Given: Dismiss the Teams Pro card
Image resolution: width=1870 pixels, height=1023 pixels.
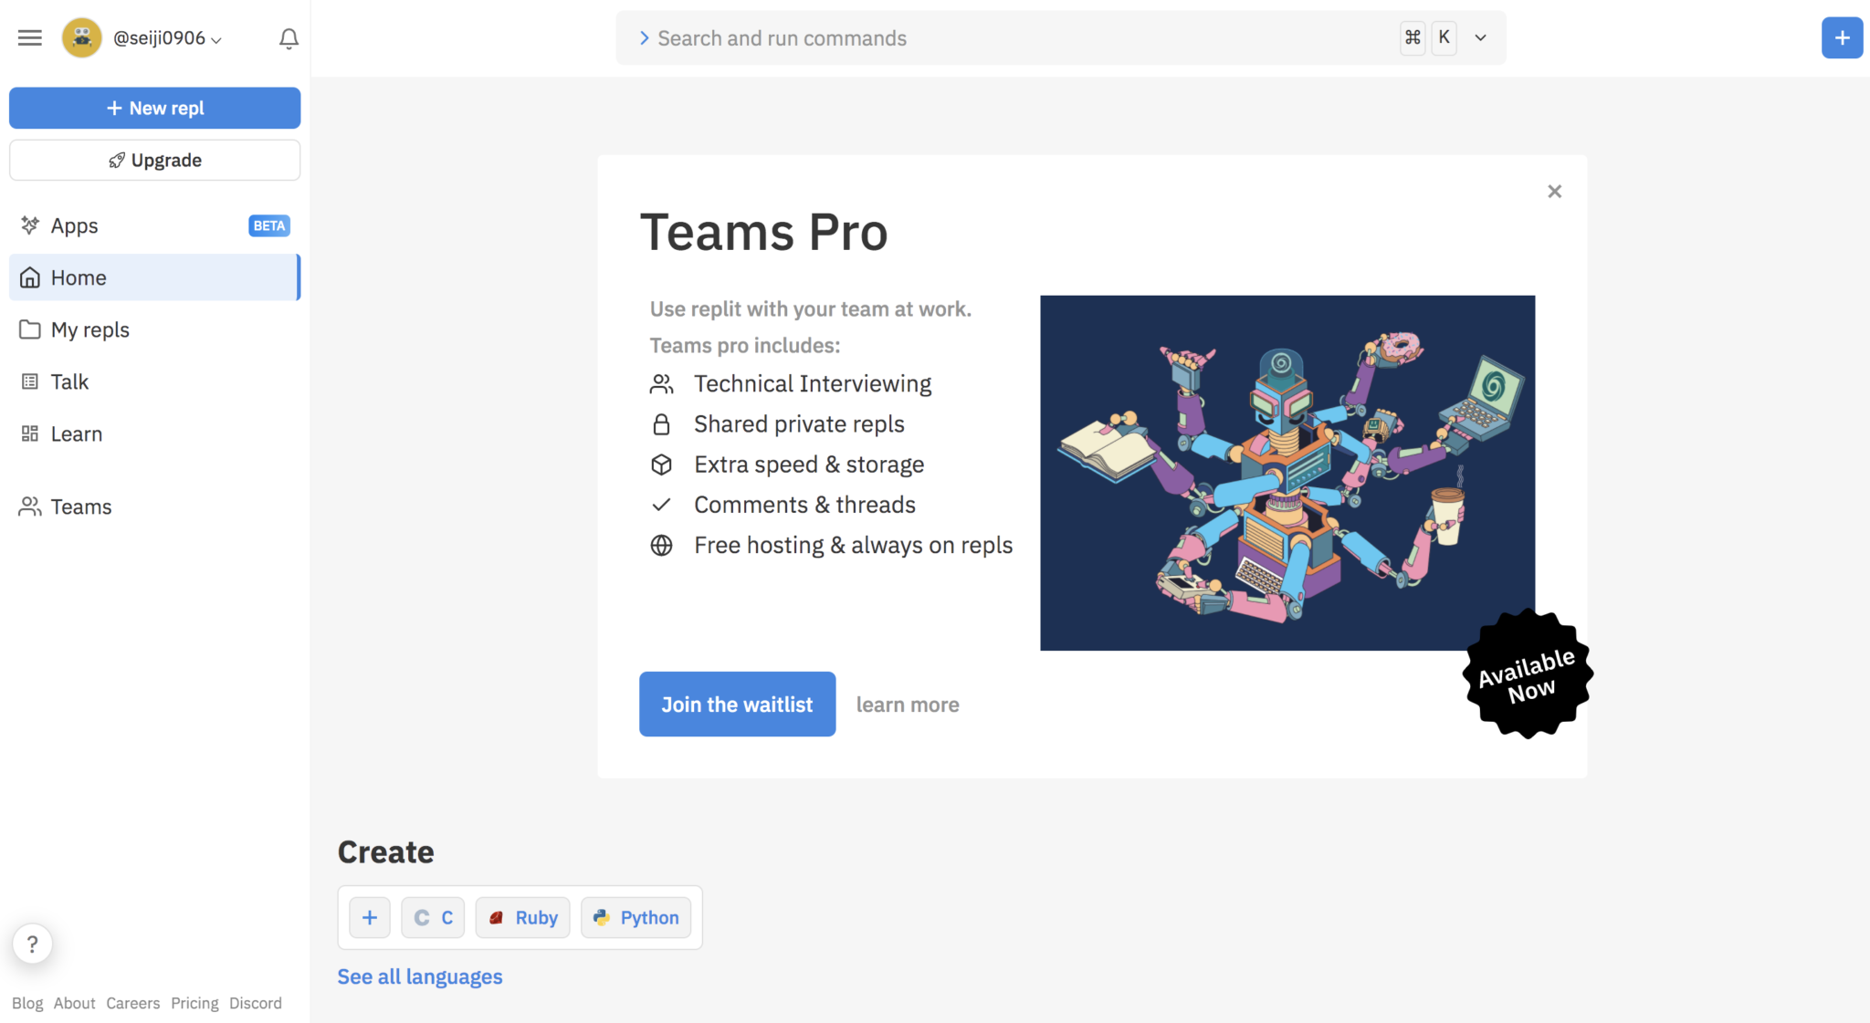Looking at the screenshot, I should point(1554,192).
